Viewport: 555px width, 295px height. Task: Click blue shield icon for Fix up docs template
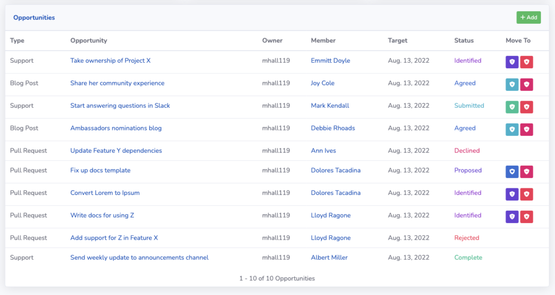(x=512, y=172)
